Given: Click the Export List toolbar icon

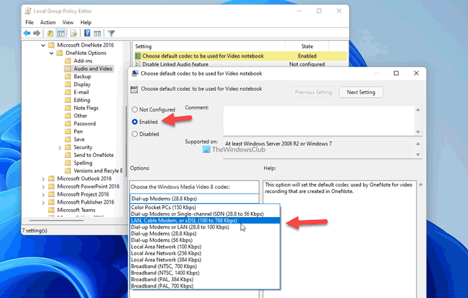Looking at the screenshot, I should pos(74,33).
